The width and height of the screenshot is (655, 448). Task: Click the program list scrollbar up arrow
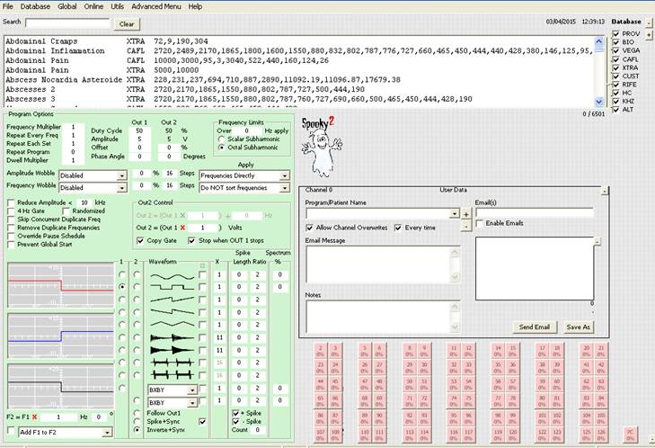(598, 41)
